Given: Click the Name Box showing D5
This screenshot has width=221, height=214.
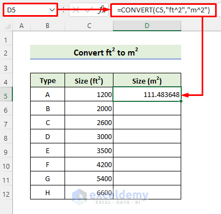Looking at the screenshot, I should pyautogui.click(x=30, y=10).
